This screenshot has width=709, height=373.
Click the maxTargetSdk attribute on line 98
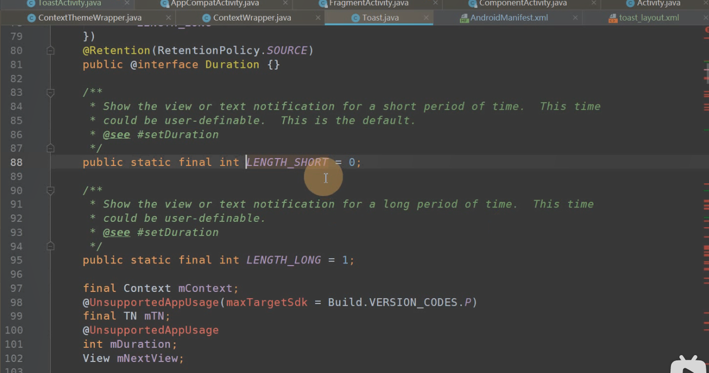tap(266, 303)
